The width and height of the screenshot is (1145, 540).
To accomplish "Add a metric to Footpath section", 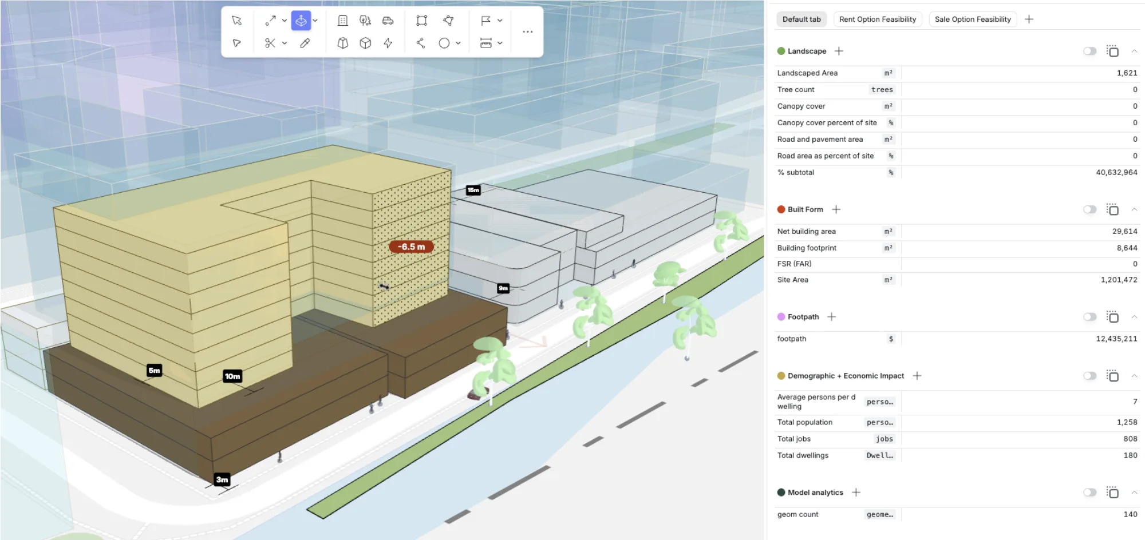I will [x=831, y=317].
